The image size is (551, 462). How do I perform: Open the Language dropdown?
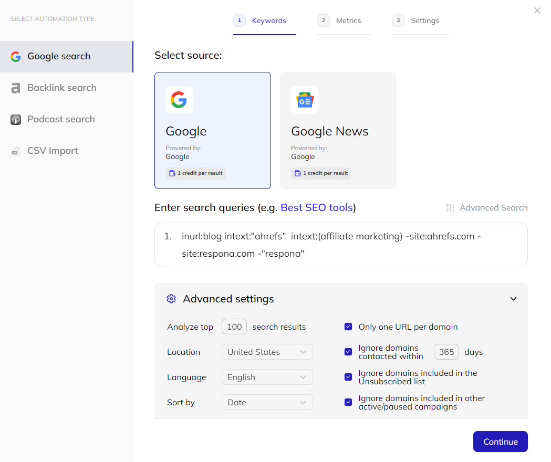pos(267,377)
